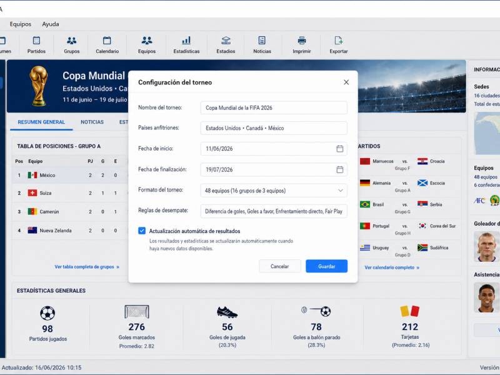Open the Ayuda menu
The height and width of the screenshot is (375, 500).
pyautogui.click(x=51, y=24)
